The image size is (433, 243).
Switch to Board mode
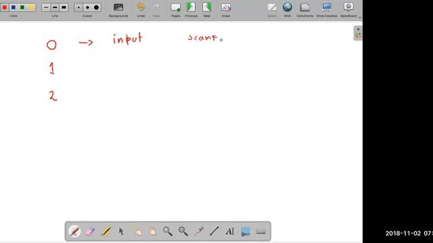click(272, 9)
